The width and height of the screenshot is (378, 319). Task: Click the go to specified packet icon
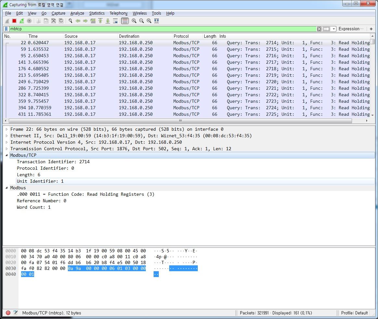tap(93, 21)
